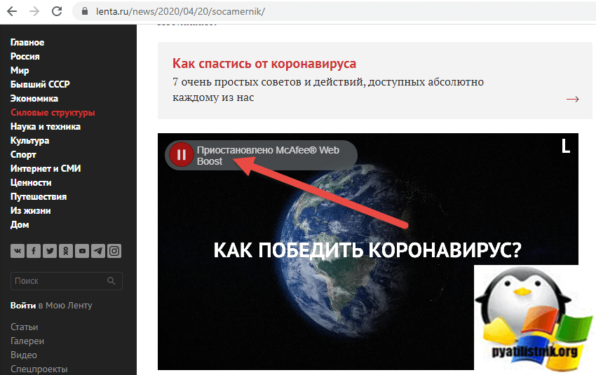Click the Facebook icon in sidebar
596x375 pixels.
(33, 250)
